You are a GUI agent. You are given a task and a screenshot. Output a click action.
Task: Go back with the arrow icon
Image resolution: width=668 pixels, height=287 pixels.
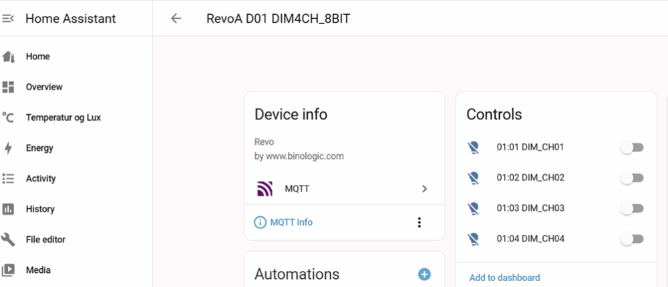tap(176, 19)
